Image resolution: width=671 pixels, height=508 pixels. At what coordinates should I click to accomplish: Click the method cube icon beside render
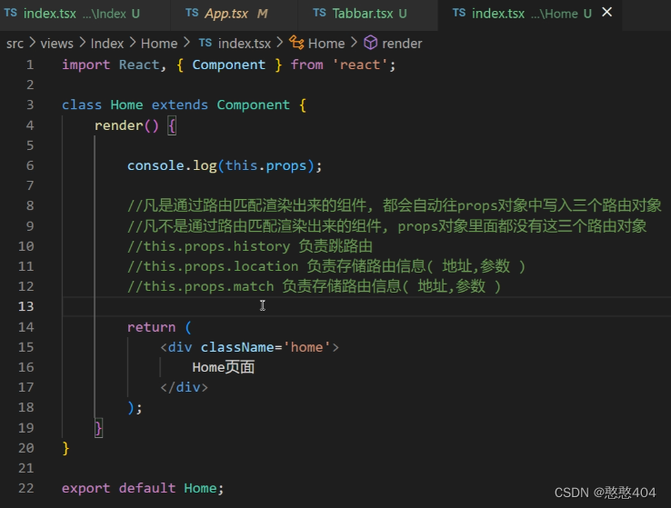point(371,43)
